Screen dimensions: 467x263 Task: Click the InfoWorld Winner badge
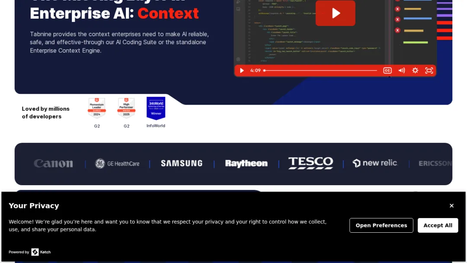coord(156,108)
